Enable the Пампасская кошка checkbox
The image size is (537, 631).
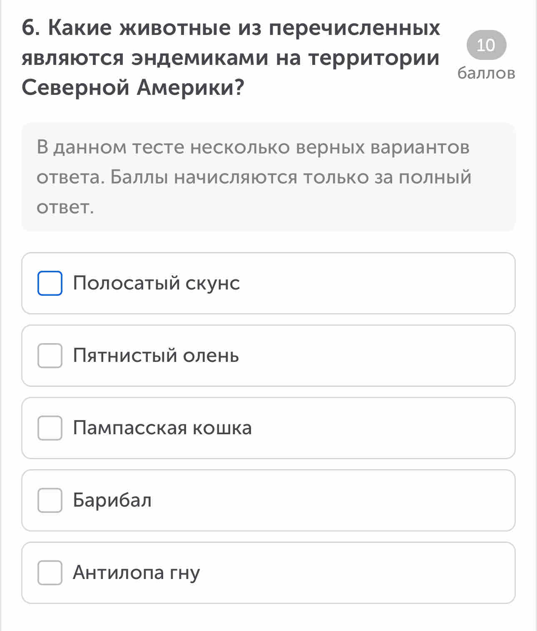50,428
